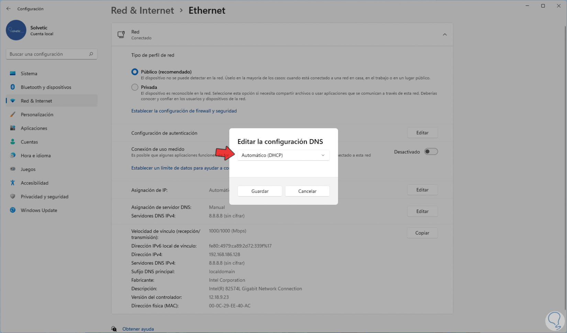Viewport: 567px width, 333px height.
Task: Click the Personalización paintbrush icon
Action: point(13,114)
